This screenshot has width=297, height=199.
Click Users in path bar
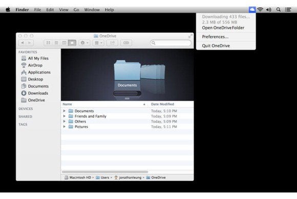click(105, 177)
